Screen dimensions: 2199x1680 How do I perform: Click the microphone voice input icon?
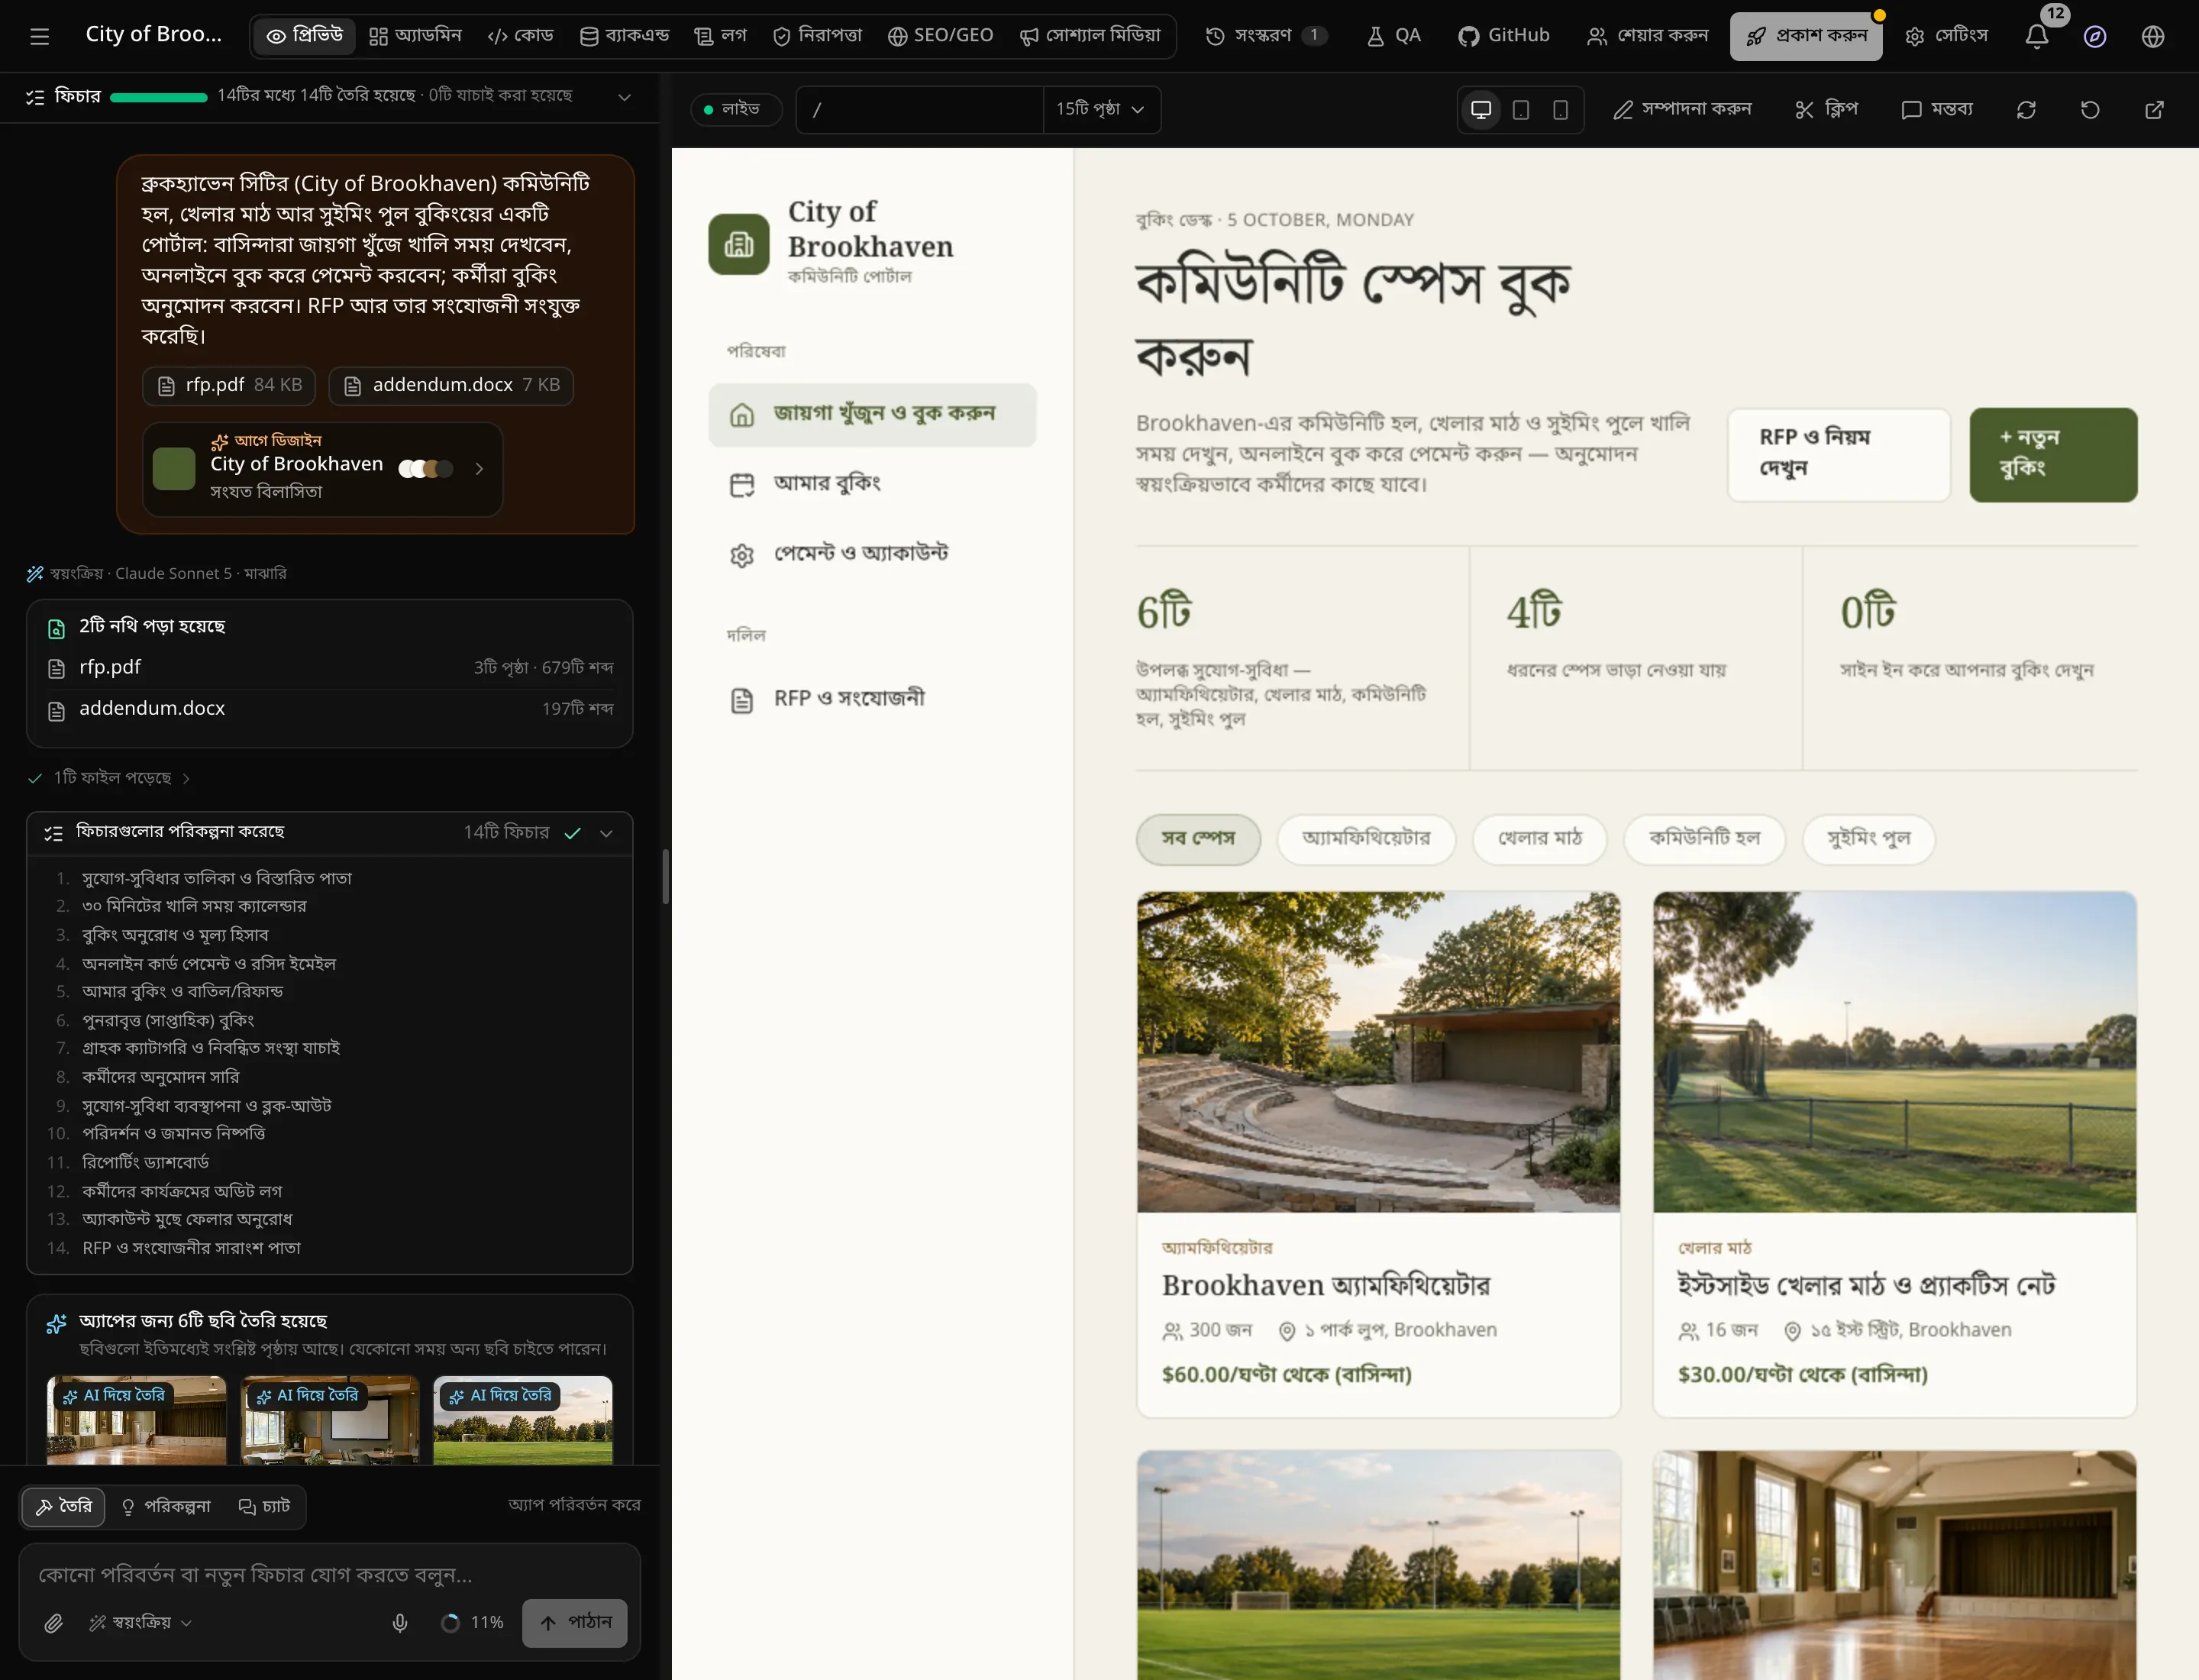399,1623
